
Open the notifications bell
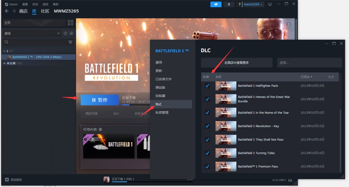click(229, 4)
